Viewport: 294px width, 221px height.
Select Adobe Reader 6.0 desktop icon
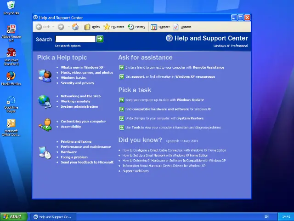point(11,33)
